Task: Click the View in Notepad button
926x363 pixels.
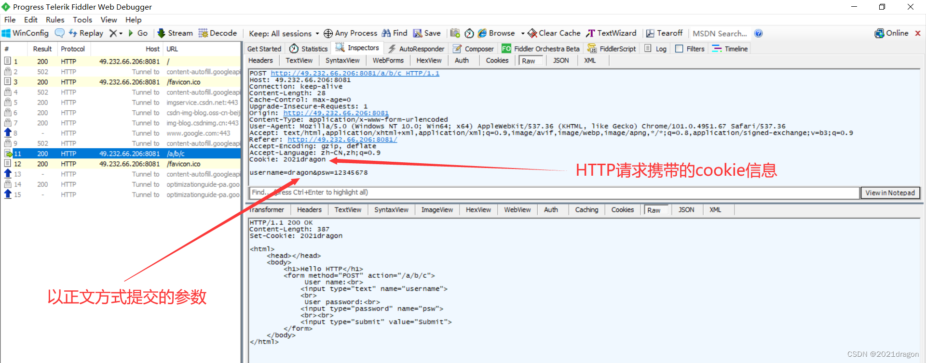Action: click(890, 193)
